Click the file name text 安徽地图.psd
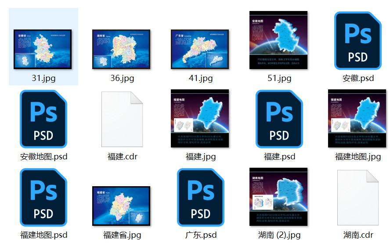 (43, 157)
